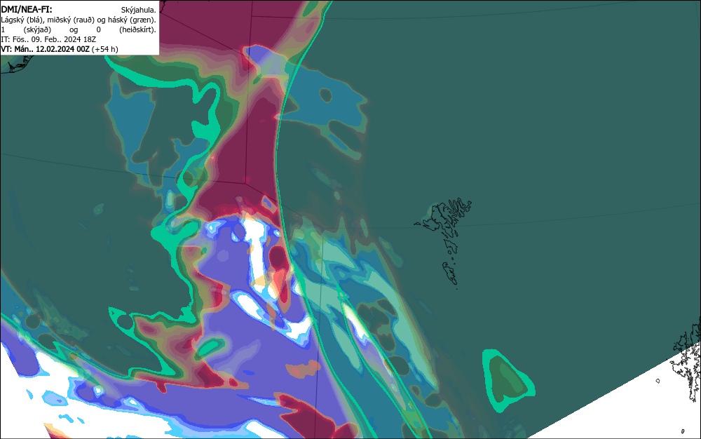
Task: Click the IT: Fös. 09. Feb. 2024 18Z line
Action: (x=48, y=39)
